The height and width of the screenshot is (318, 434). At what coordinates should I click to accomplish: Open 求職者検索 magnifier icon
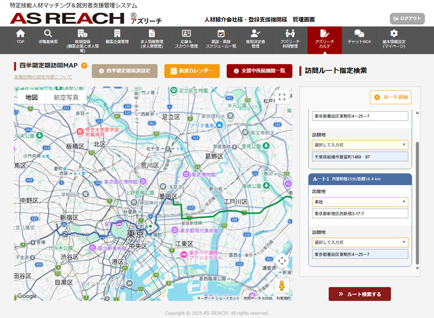48,34
